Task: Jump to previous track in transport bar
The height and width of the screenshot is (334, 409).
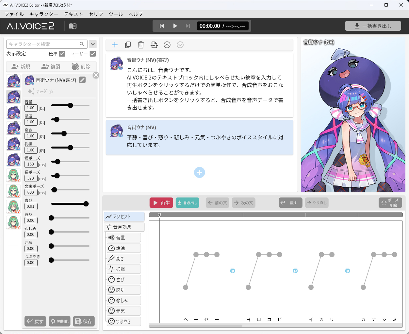Action: [162, 26]
